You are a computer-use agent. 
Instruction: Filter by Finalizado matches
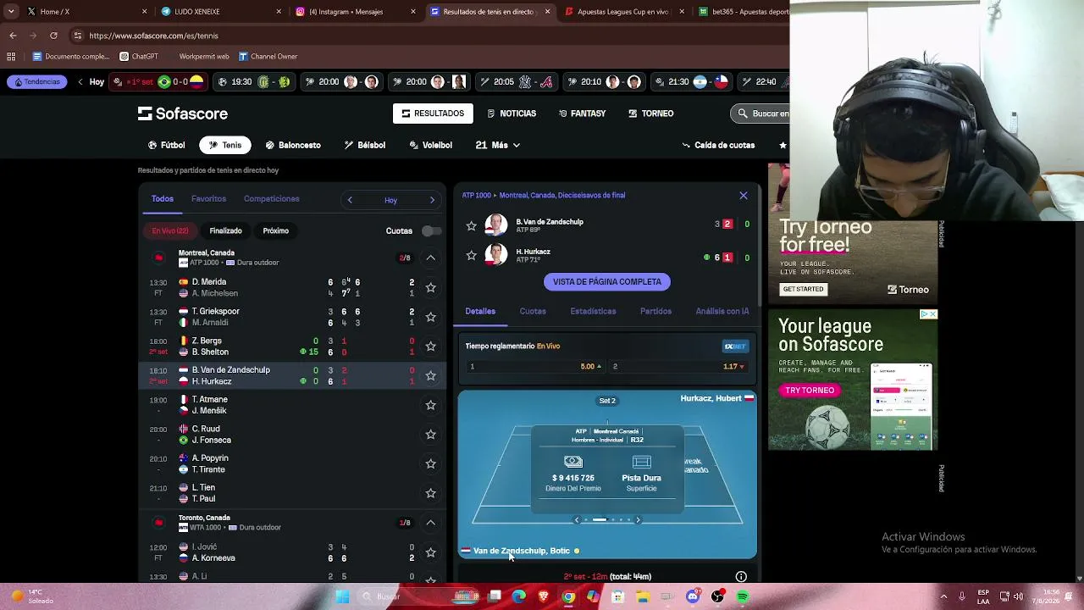225,230
